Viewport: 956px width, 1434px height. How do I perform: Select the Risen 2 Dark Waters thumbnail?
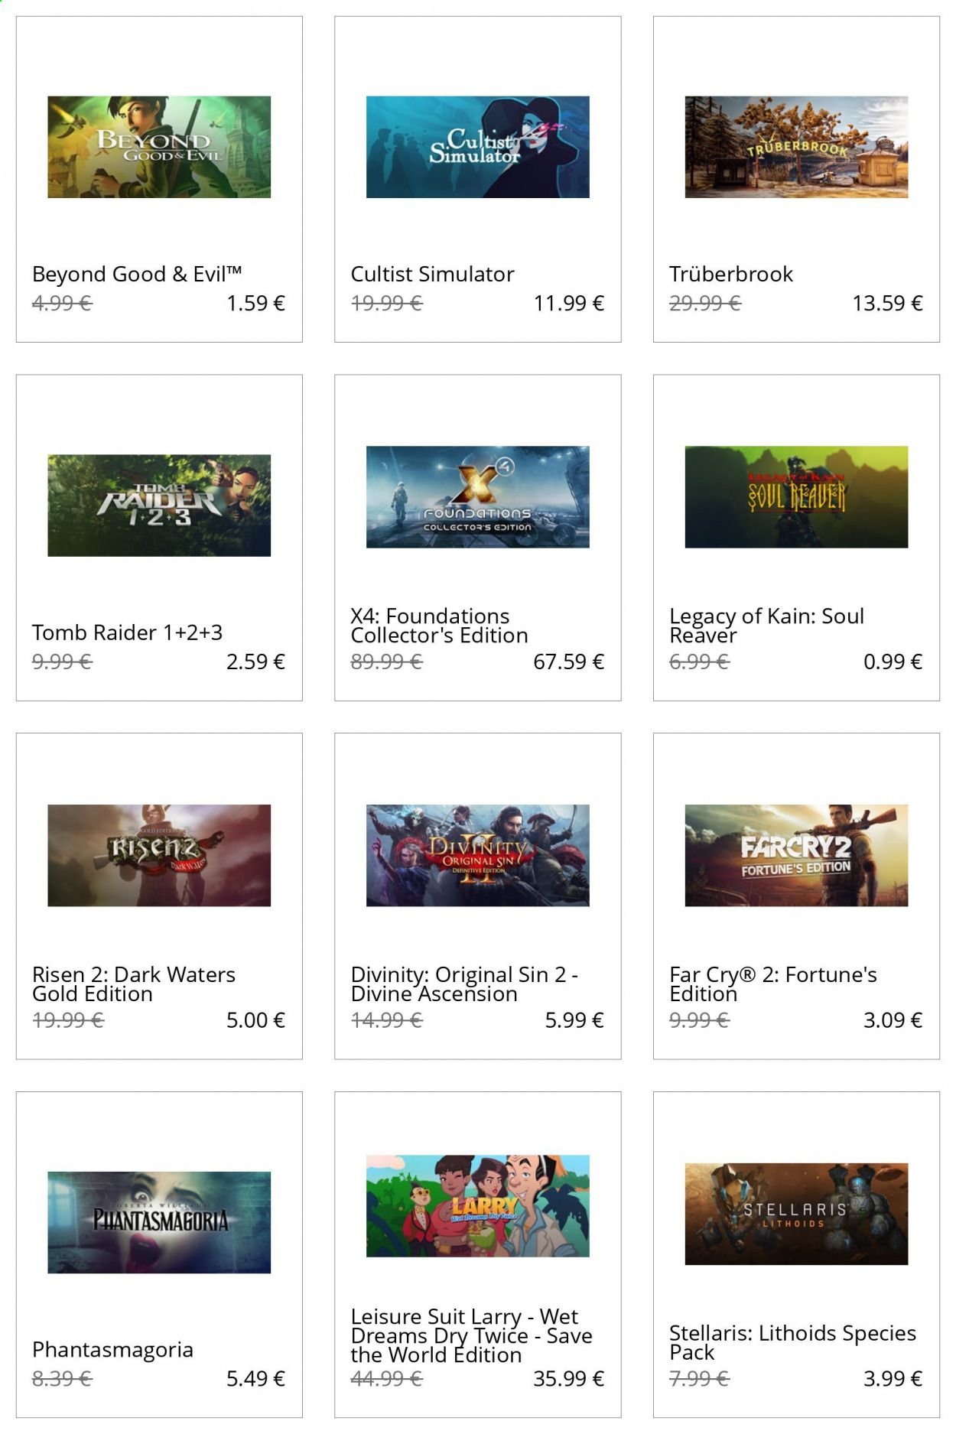pyautogui.click(x=159, y=855)
